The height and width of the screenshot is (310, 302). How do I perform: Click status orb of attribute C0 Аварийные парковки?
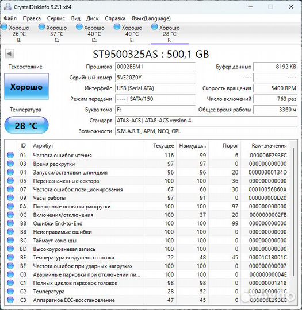coord(10,274)
